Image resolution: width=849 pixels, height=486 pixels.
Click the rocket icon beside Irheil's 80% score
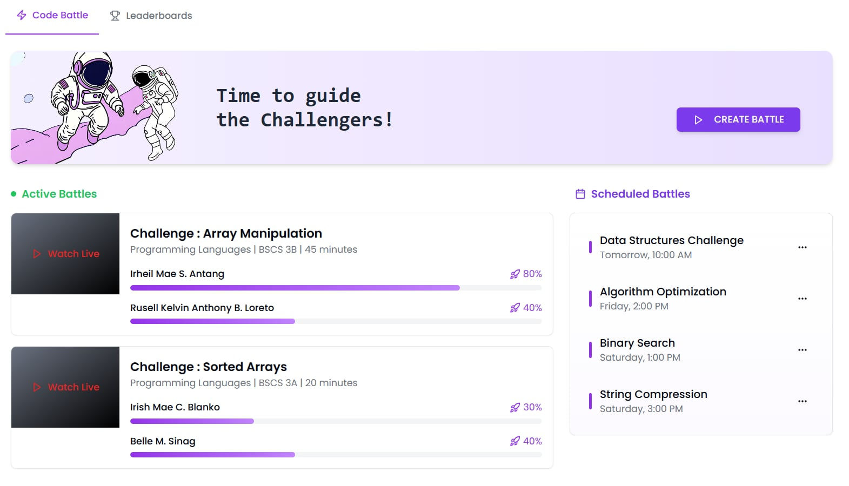pyautogui.click(x=515, y=274)
